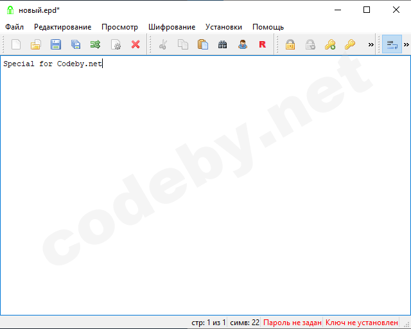
Task: Close the новый.epd window
Action: 396,10
